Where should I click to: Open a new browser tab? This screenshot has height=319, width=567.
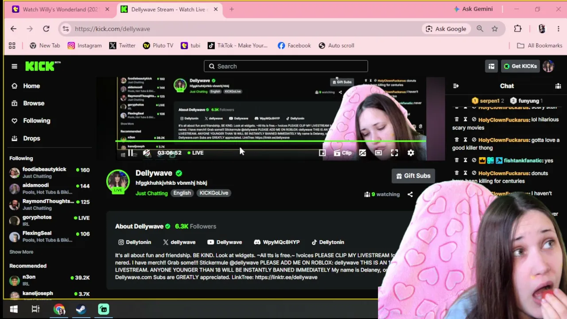pyautogui.click(x=232, y=9)
